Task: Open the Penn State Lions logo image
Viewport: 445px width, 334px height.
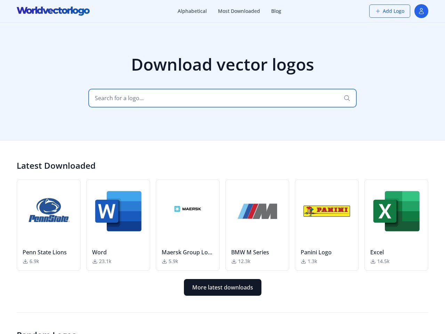Action: click(49, 210)
